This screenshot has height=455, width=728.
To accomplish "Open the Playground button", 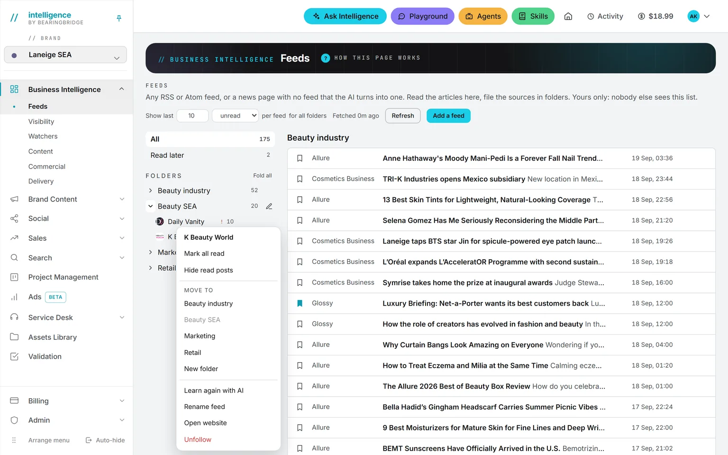I will (x=423, y=16).
